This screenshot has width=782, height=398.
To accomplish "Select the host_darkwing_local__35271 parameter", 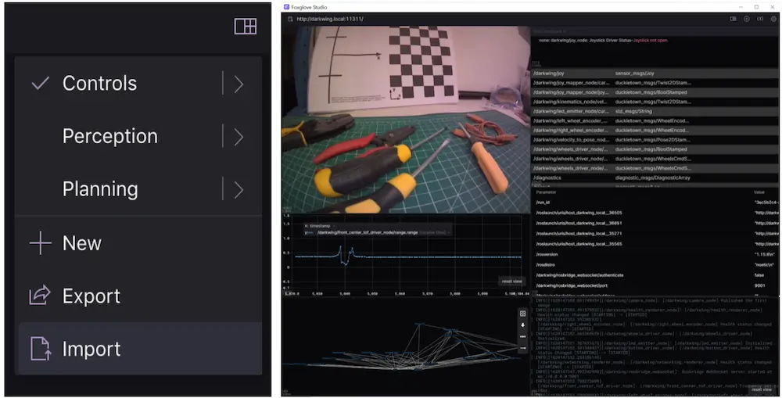I will [655, 234].
